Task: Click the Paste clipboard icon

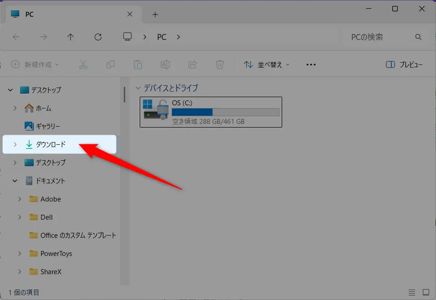Action: (137, 64)
